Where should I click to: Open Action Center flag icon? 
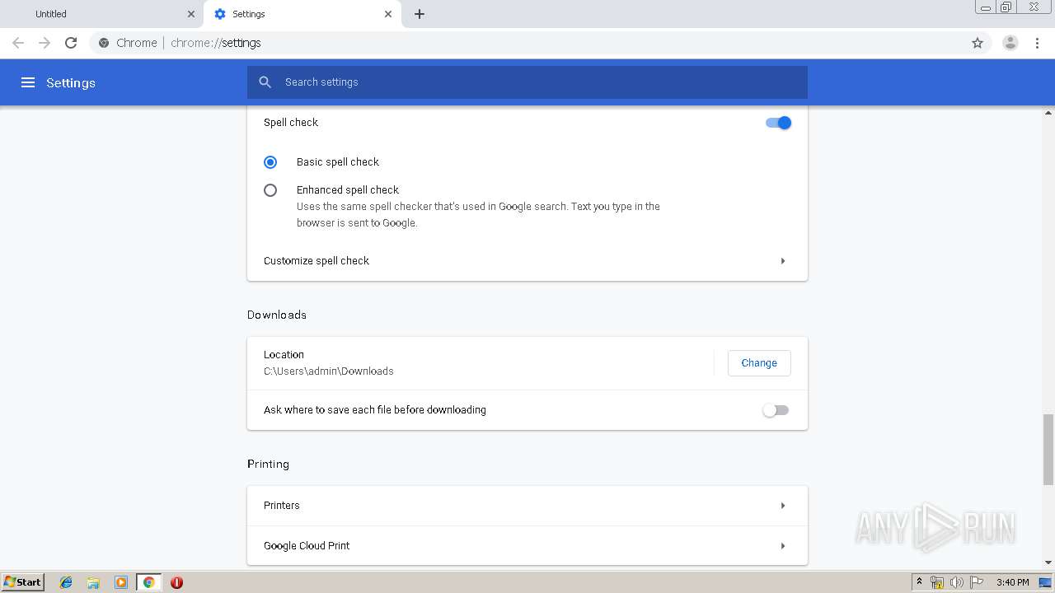tap(977, 582)
